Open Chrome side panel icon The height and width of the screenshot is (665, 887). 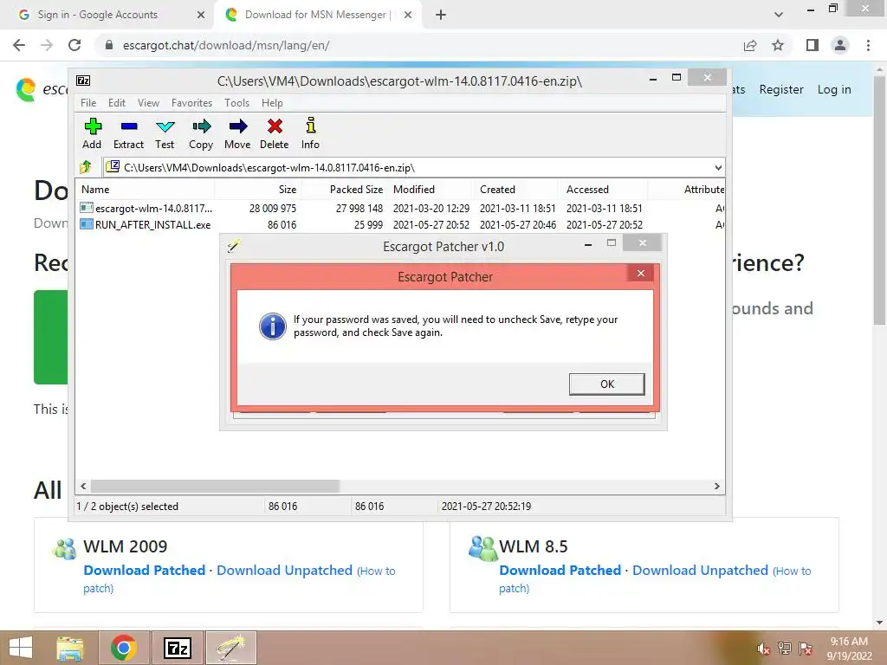click(813, 45)
